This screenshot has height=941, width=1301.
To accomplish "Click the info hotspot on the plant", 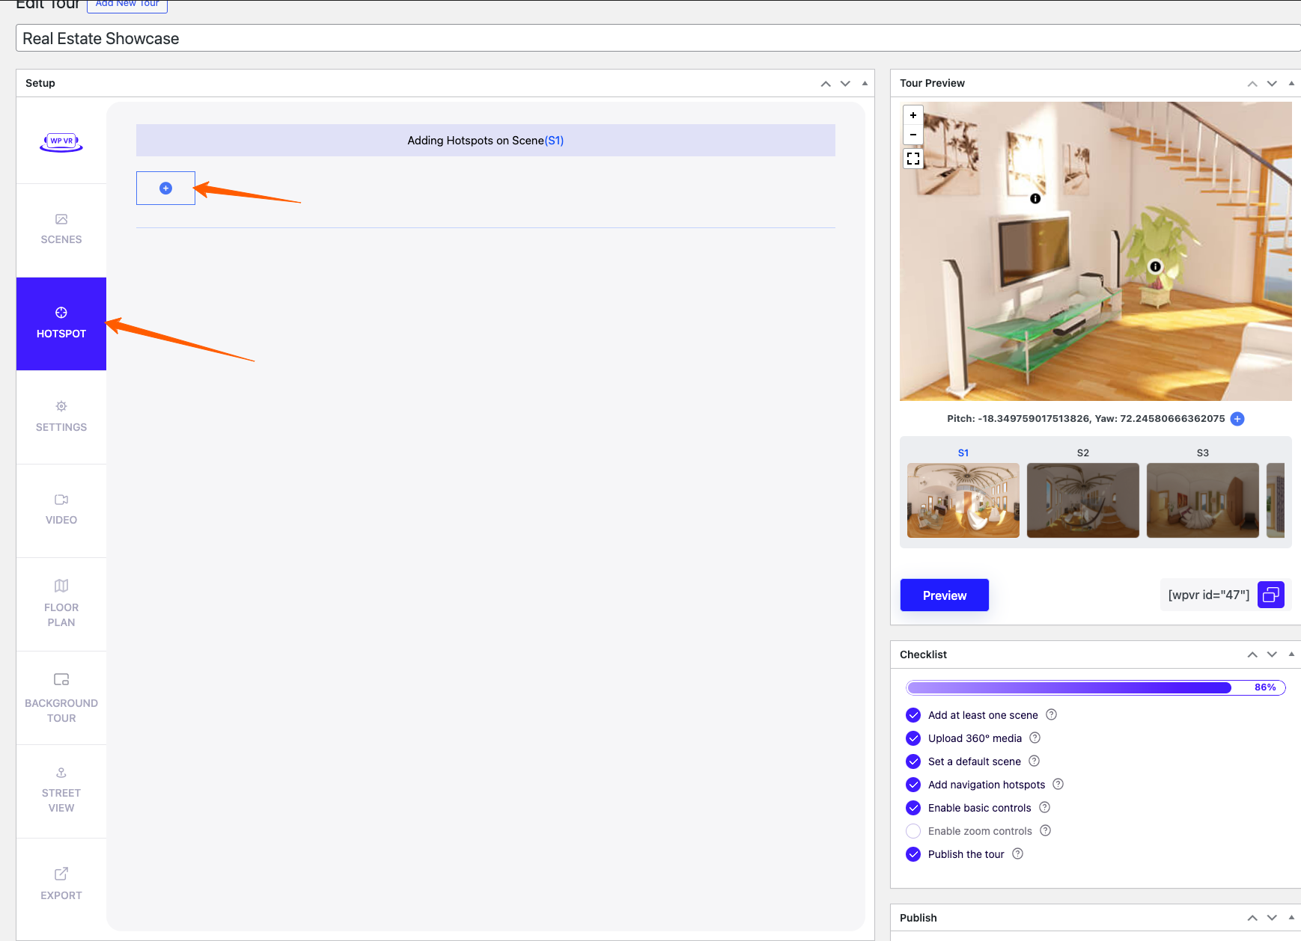I will click(x=1155, y=266).
